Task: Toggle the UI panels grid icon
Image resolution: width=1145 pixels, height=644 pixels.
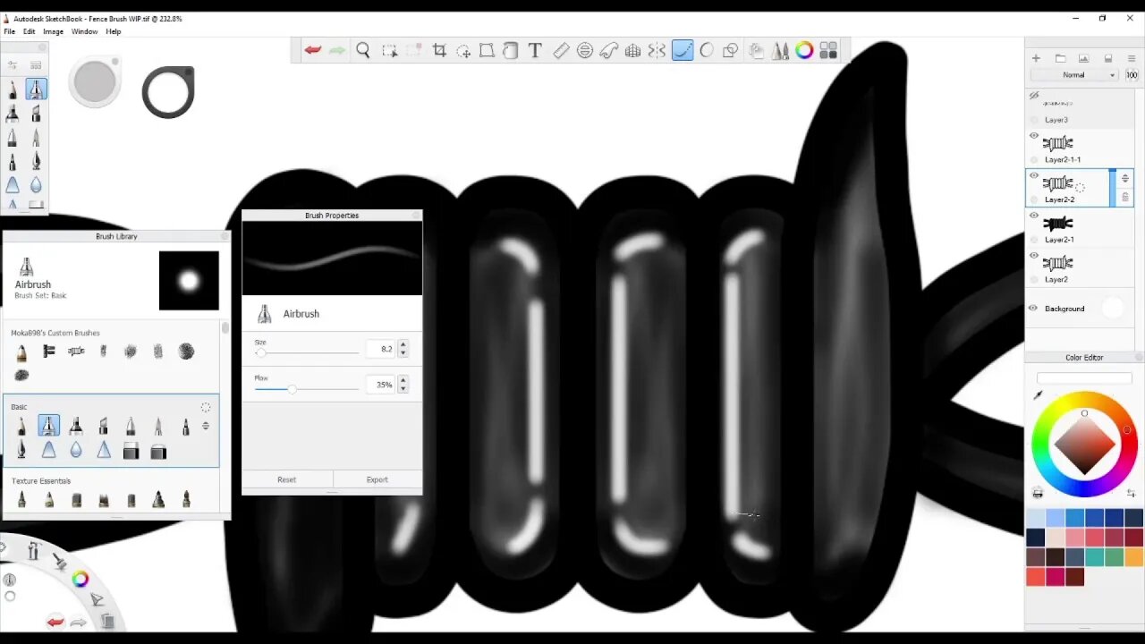Action: [828, 51]
